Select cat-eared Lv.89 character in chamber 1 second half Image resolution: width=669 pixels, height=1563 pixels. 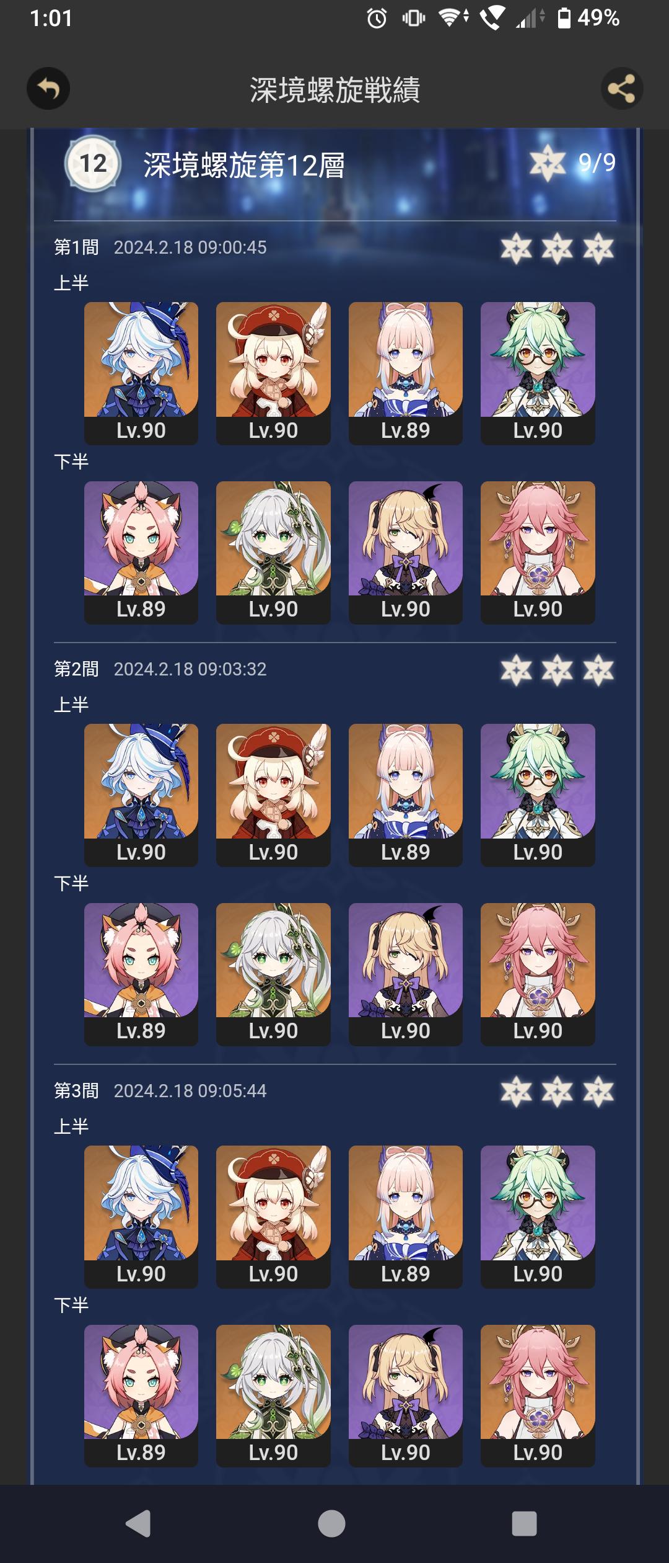click(141, 553)
